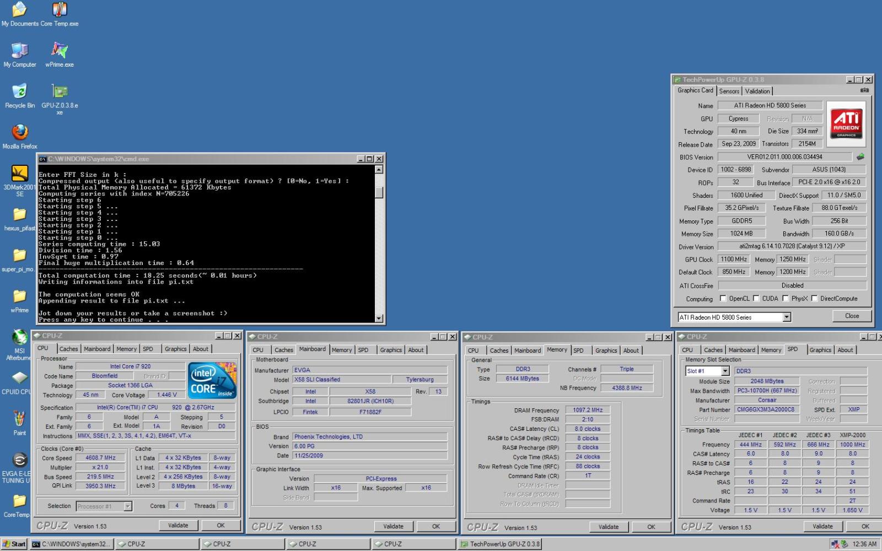Screen dimensions: 882x551
Task: Click the ATI Radeon logo in GPU-Z
Action: pyautogui.click(x=846, y=123)
